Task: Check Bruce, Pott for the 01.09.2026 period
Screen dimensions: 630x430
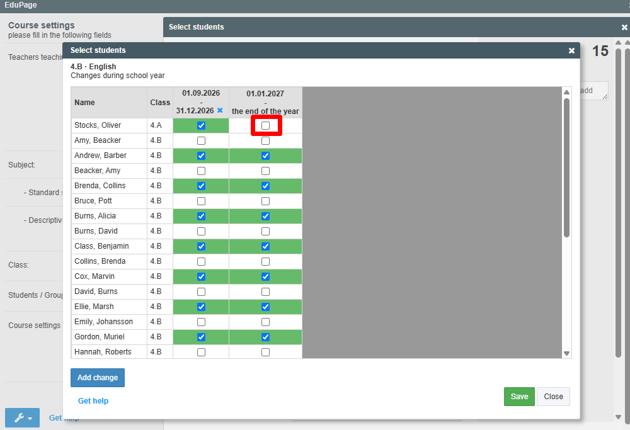Action: point(202,201)
